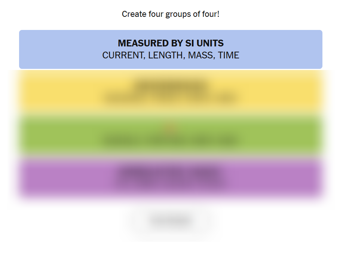This screenshot has height=259, width=343.
Task: Click the blurred title in the yellow card
Action: (171, 85)
